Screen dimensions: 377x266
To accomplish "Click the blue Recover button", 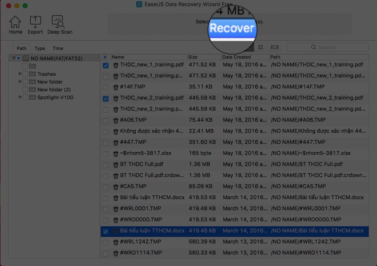I will point(232,28).
